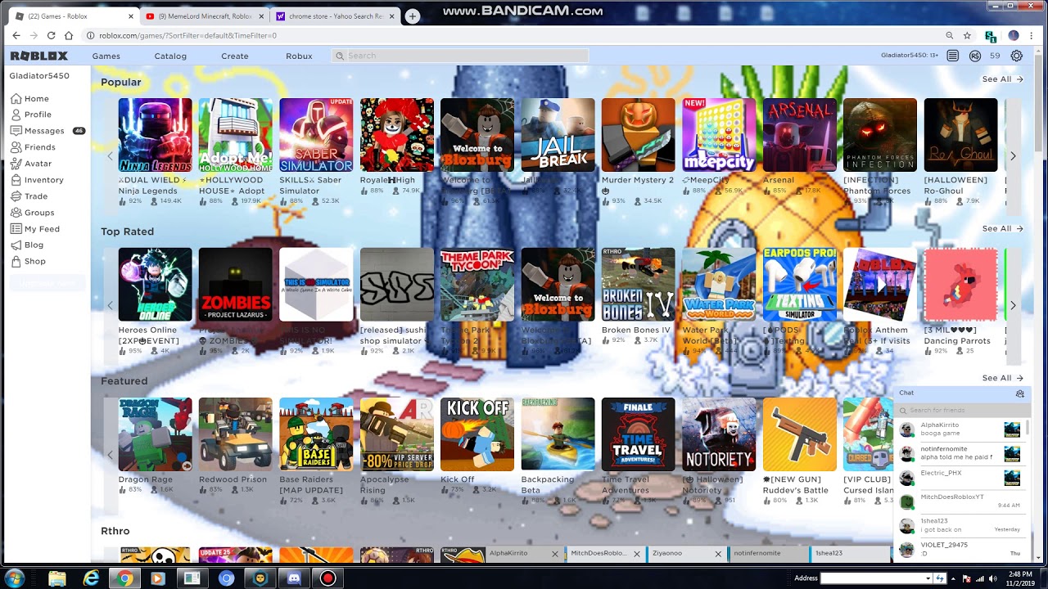Reload the page with browser refresh icon
1048x589 pixels.
pos(51,35)
